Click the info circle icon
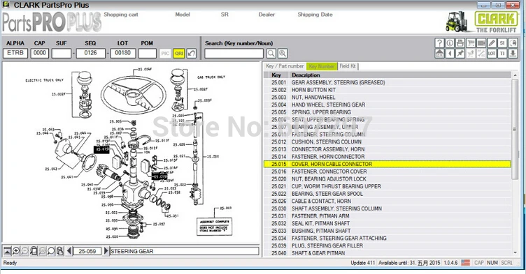 450,43
